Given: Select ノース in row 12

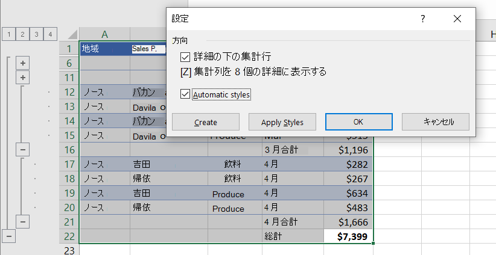Looking at the screenshot, I should [105, 92].
